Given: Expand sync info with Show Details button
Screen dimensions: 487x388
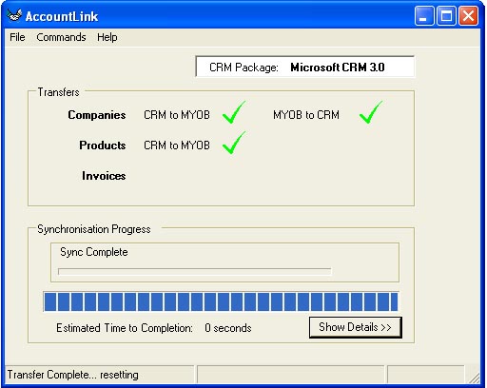Looking at the screenshot, I should coord(356,327).
